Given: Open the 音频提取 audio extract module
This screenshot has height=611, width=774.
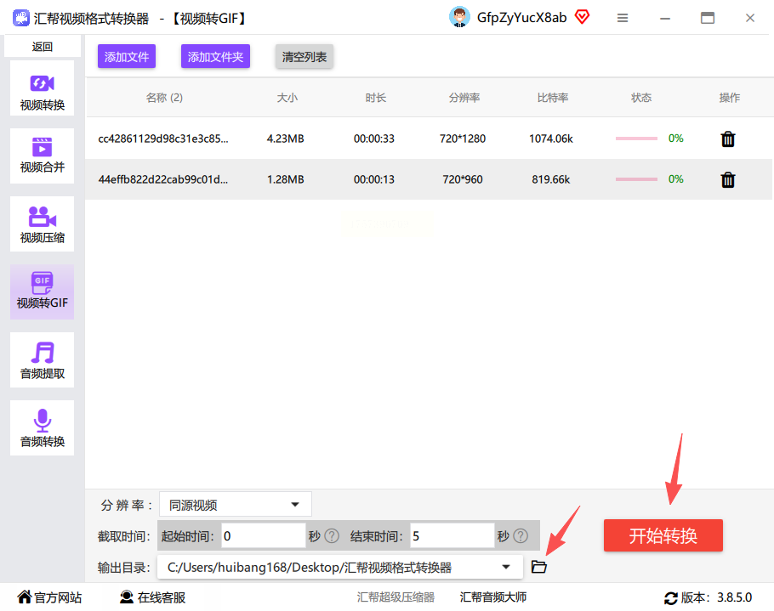Looking at the screenshot, I should (42, 360).
